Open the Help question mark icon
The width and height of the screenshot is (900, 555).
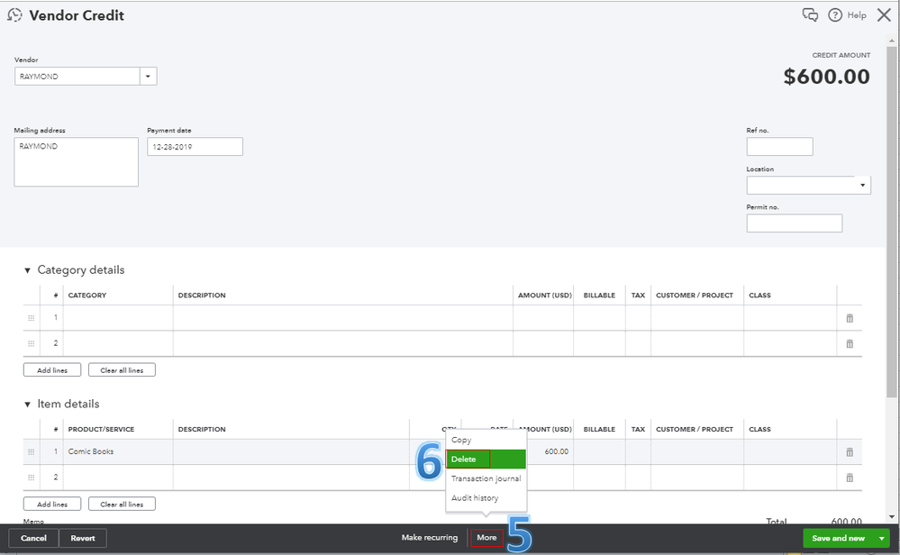835,15
